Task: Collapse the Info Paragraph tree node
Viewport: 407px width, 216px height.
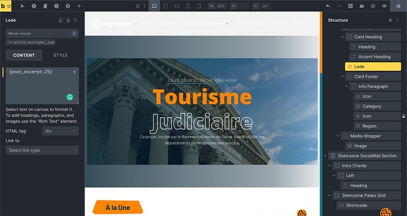Action: click(x=346, y=86)
